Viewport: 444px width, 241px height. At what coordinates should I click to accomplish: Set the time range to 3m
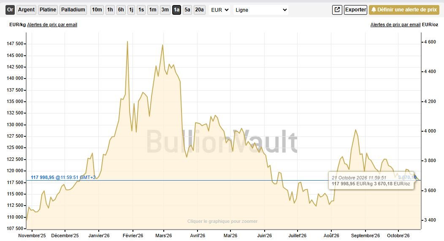click(165, 10)
